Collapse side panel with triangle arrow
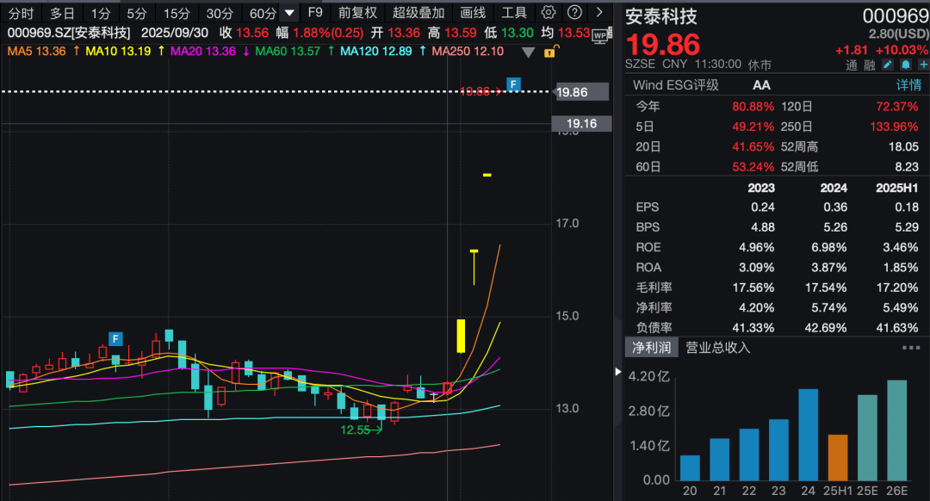Screen dimensions: 930x501 point(617,372)
